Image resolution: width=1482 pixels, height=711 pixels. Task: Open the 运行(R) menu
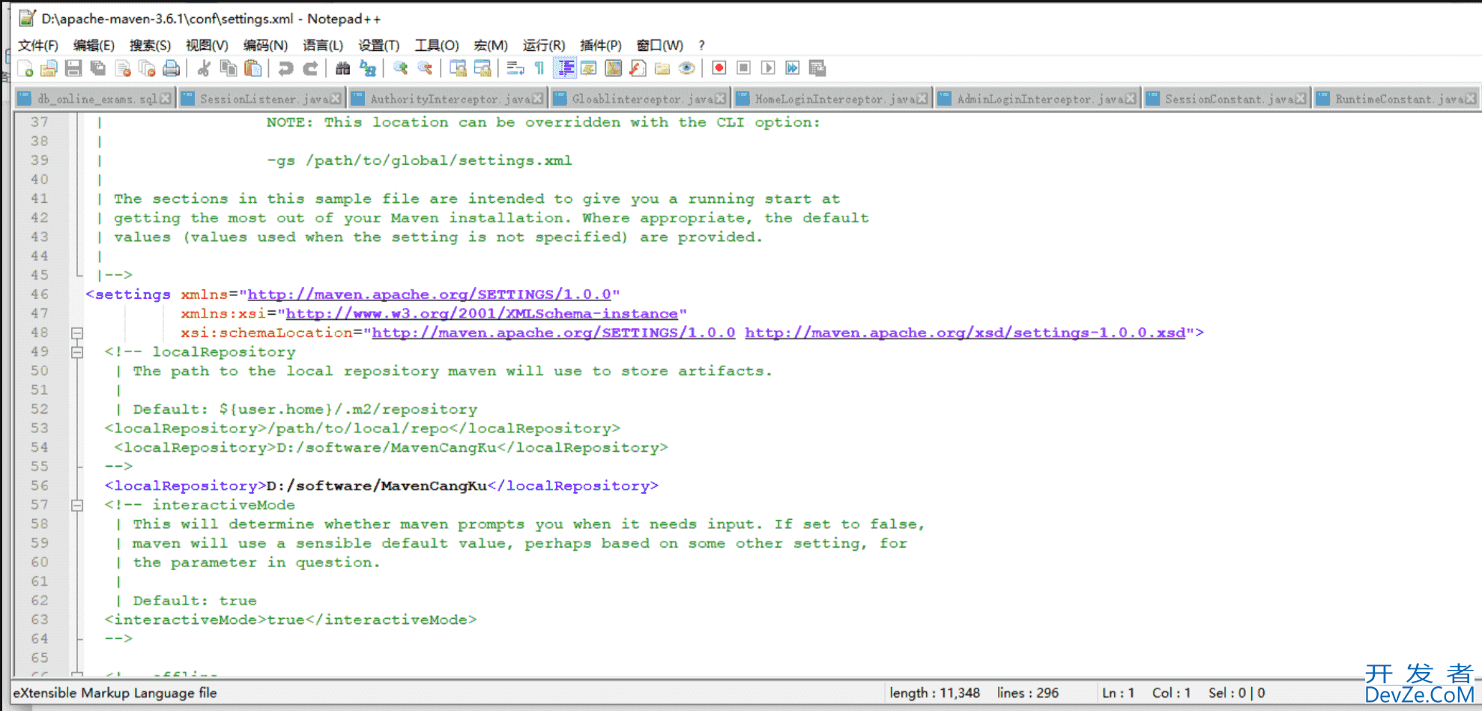(x=544, y=46)
